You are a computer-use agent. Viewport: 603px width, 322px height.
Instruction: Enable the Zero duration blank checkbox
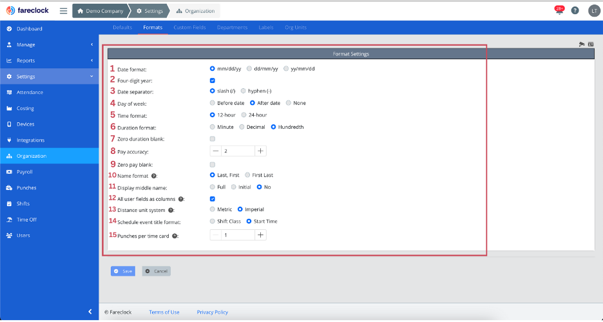click(x=213, y=138)
